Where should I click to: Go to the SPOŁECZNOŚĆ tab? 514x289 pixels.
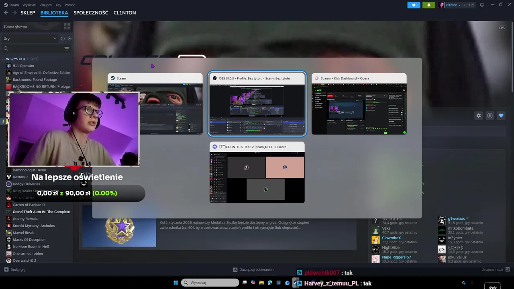click(91, 13)
